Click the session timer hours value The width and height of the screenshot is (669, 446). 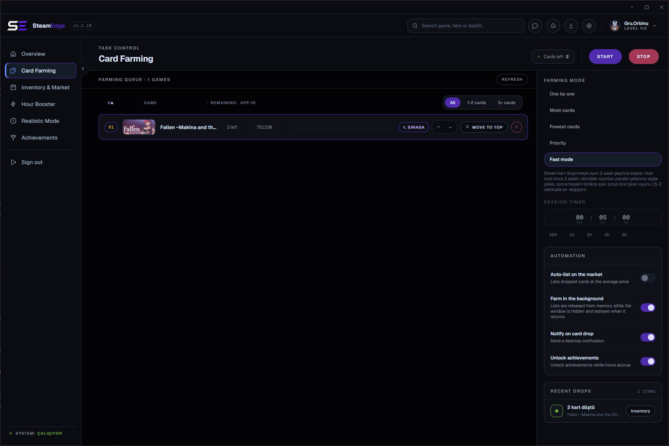(x=580, y=218)
